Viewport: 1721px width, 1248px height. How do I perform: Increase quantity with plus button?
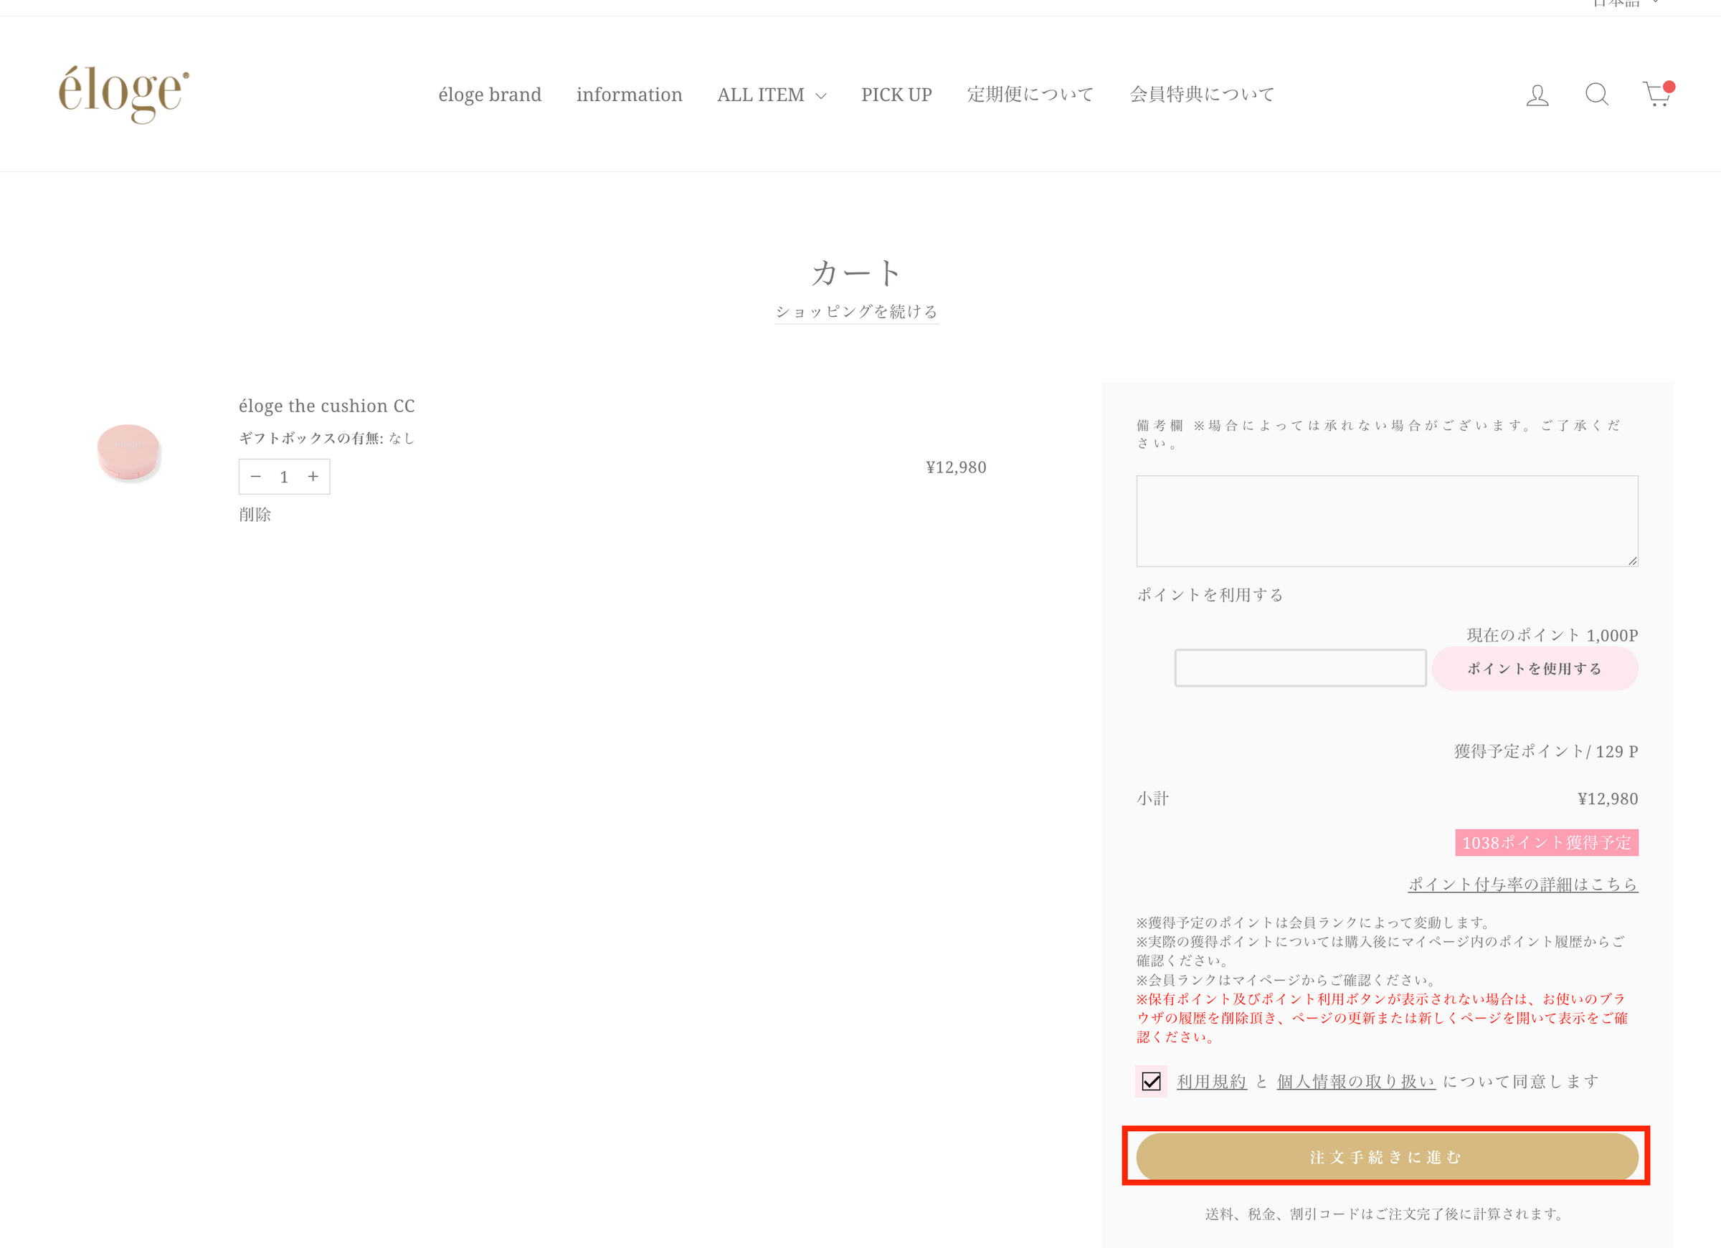point(313,477)
